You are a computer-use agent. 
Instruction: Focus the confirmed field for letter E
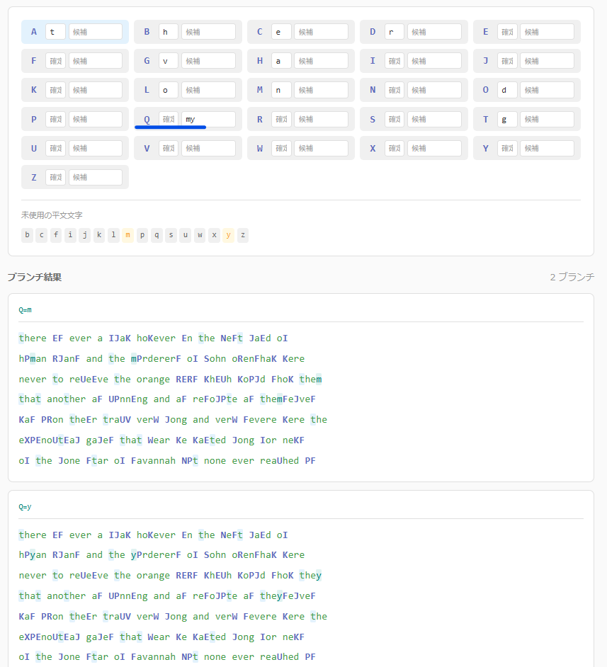point(507,32)
